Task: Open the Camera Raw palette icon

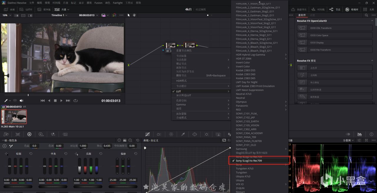Action: point(6,134)
